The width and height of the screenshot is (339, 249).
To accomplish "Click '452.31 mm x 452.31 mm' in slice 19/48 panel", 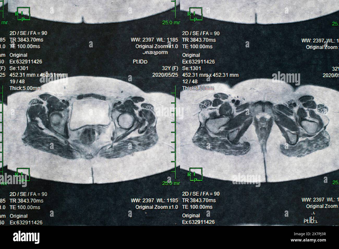I will (x=38, y=75).
